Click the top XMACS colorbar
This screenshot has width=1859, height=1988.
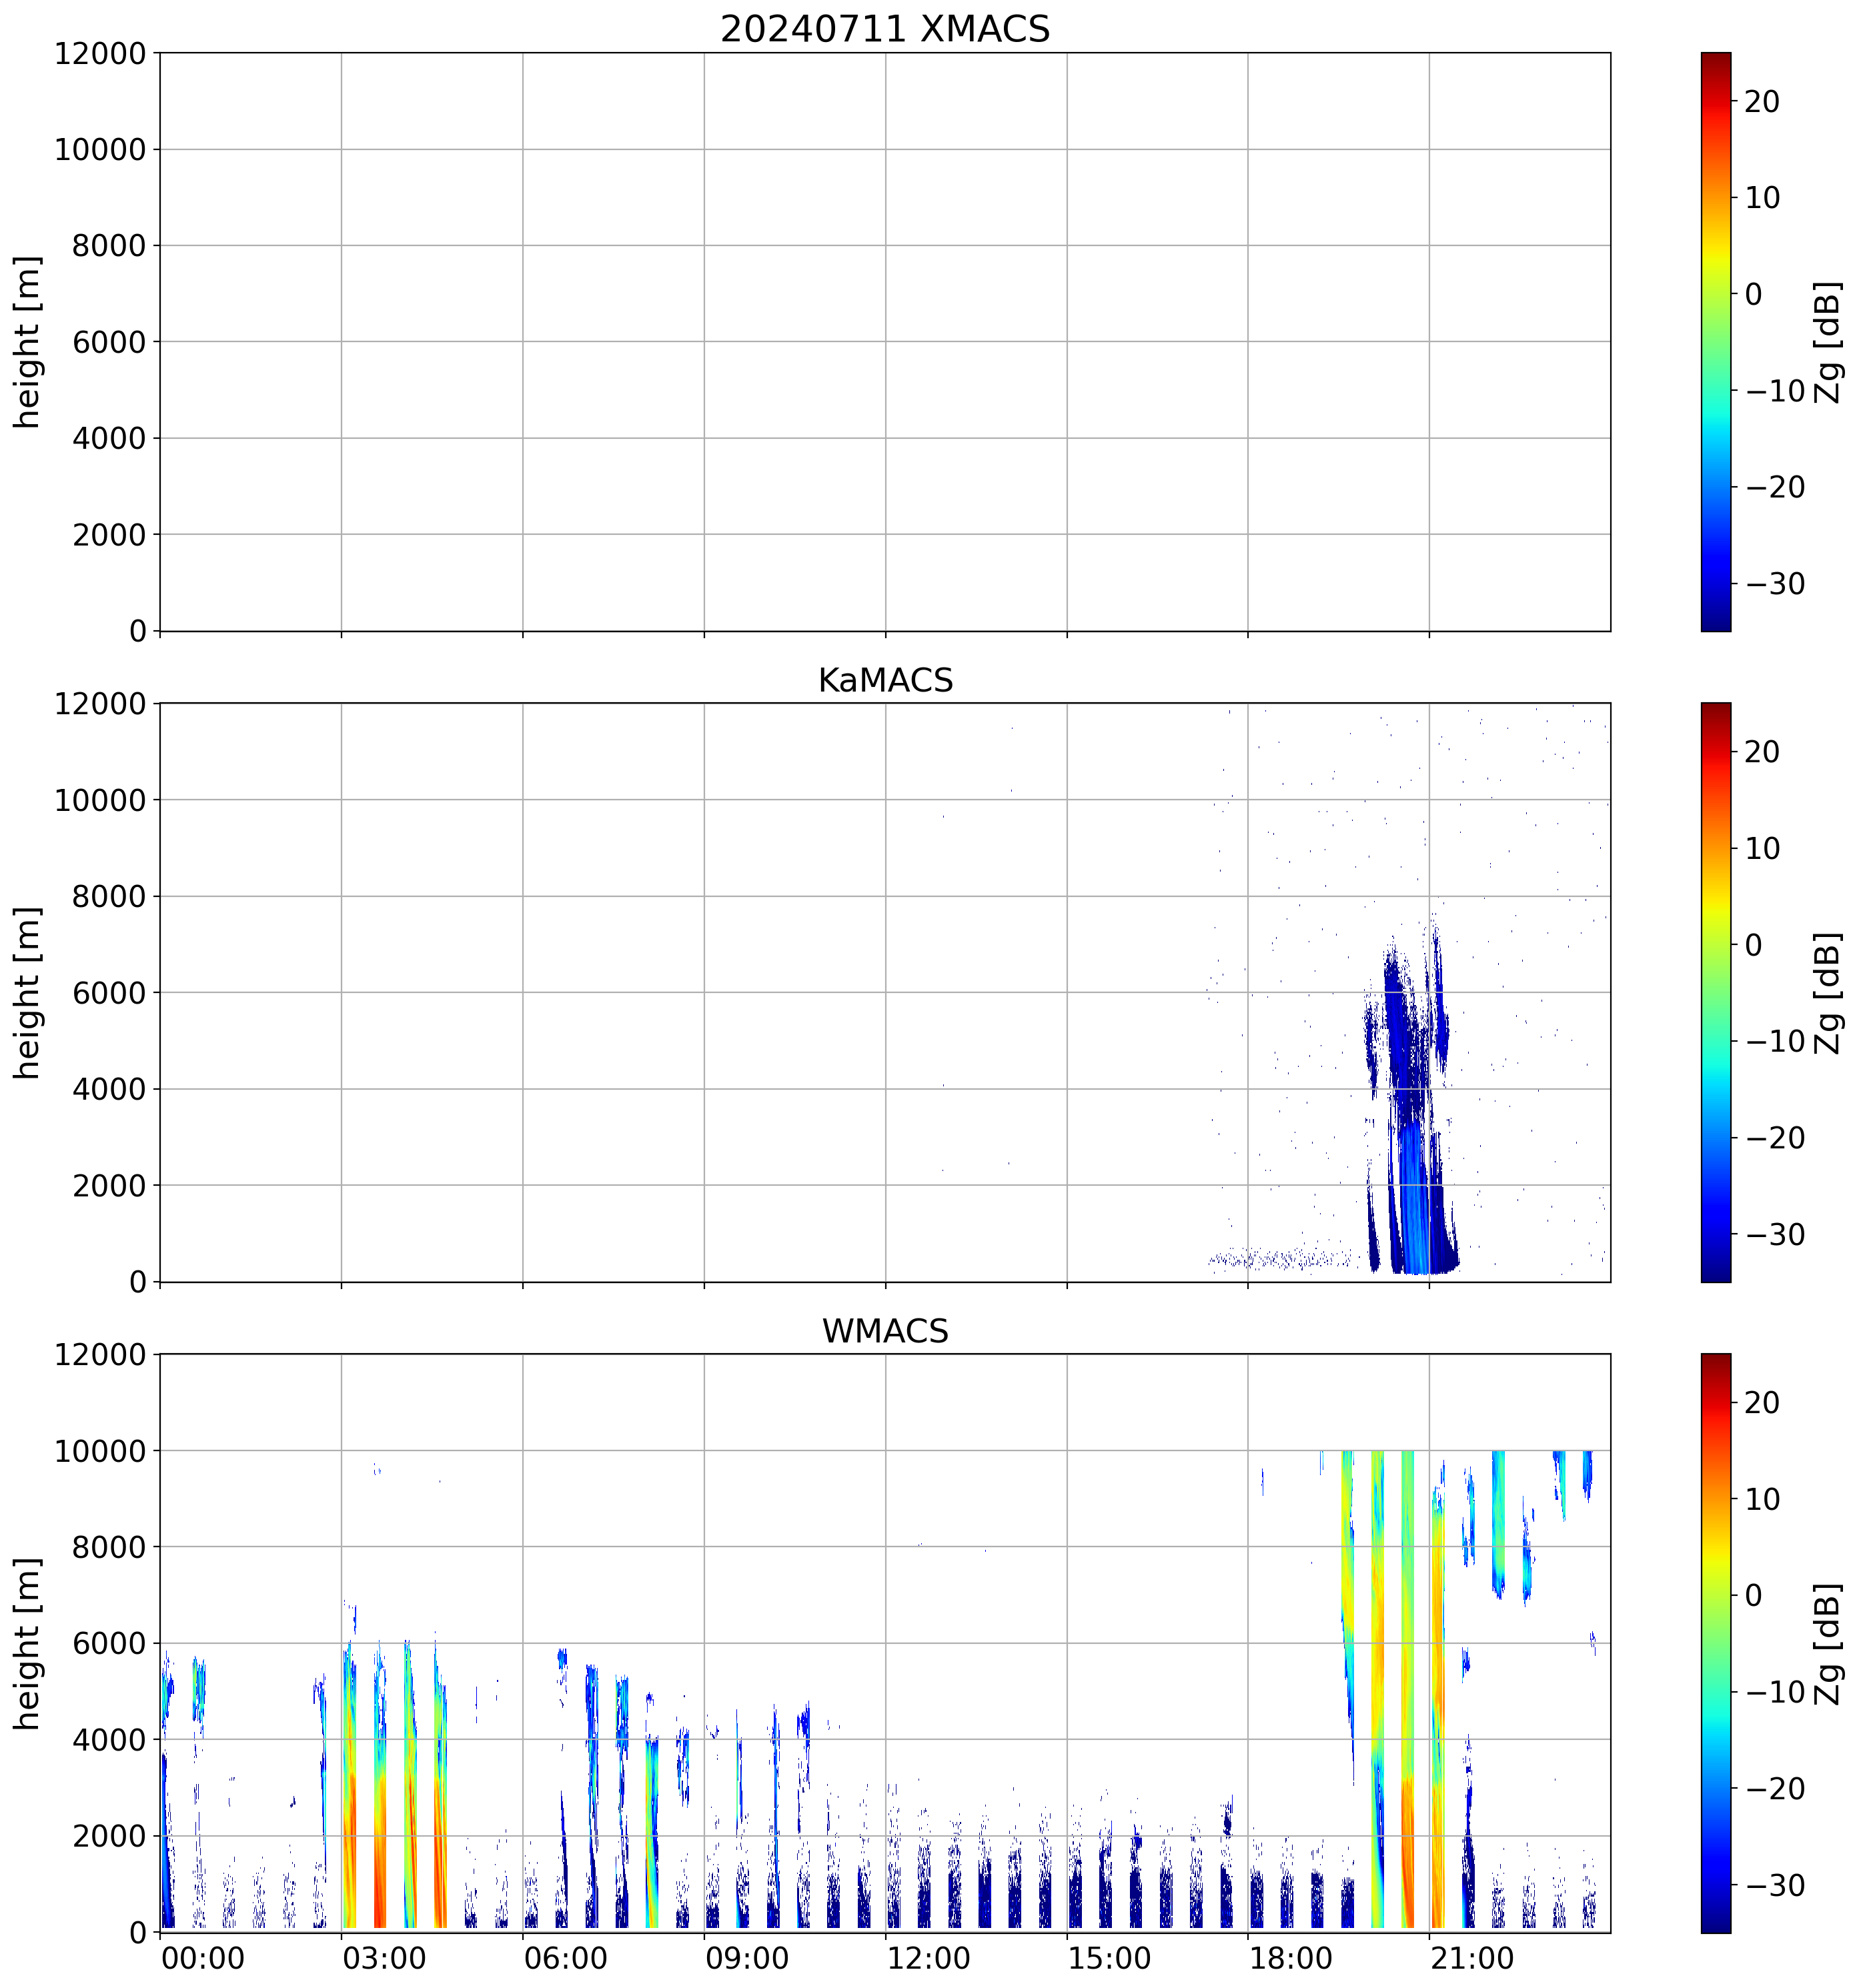pyautogui.click(x=1715, y=341)
